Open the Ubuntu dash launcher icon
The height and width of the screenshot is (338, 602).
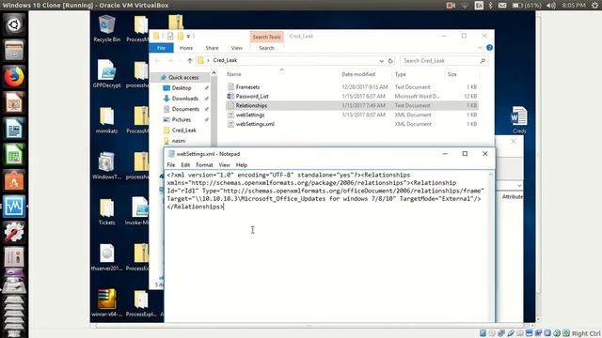14,25
